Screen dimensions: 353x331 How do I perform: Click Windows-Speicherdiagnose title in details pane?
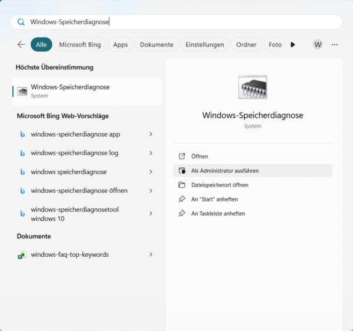pos(252,115)
